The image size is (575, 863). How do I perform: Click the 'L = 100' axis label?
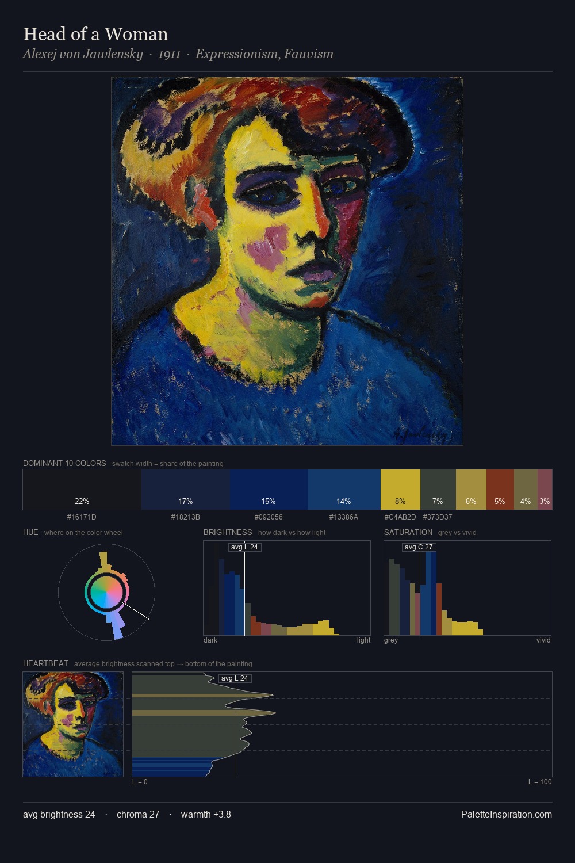click(x=540, y=782)
